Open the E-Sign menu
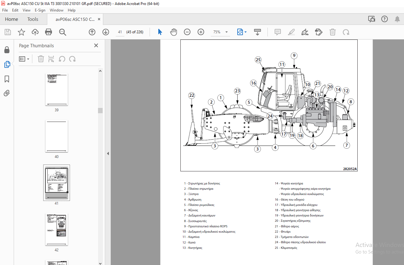Image resolution: width=404 pixels, height=265 pixels. 40,10
